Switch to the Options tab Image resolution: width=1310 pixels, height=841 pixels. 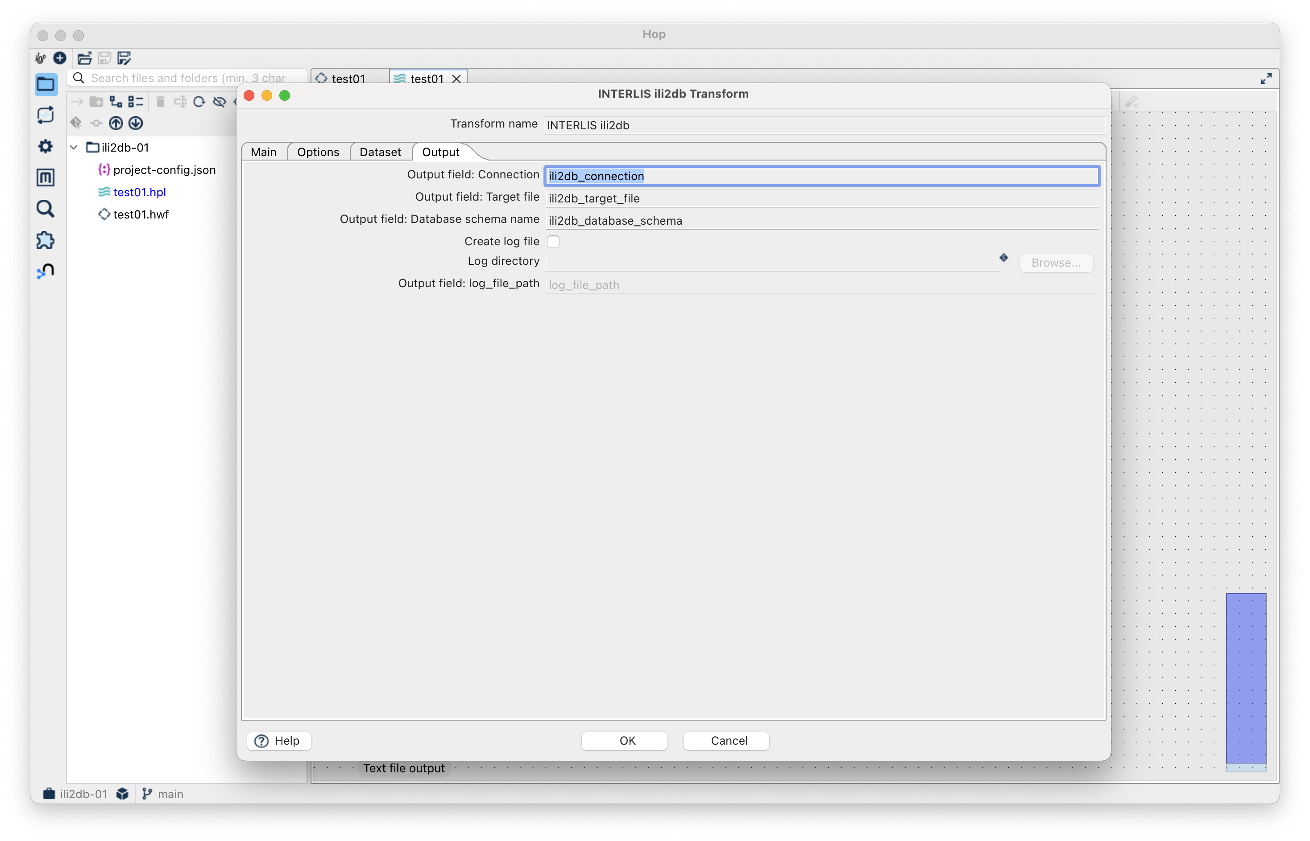pos(318,153)
